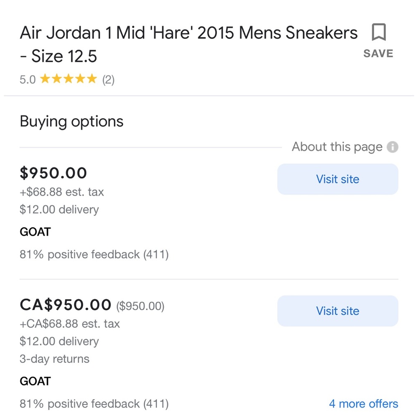The width and height of the screenshot is (418, 418).
Task: Visit site for the CA$950.00 offer
Action: (337, 311)
